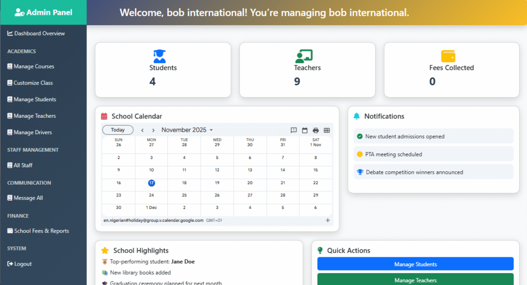Click the Fees Collected wallet icon
527x285 pixels.
tap(448, 56)
